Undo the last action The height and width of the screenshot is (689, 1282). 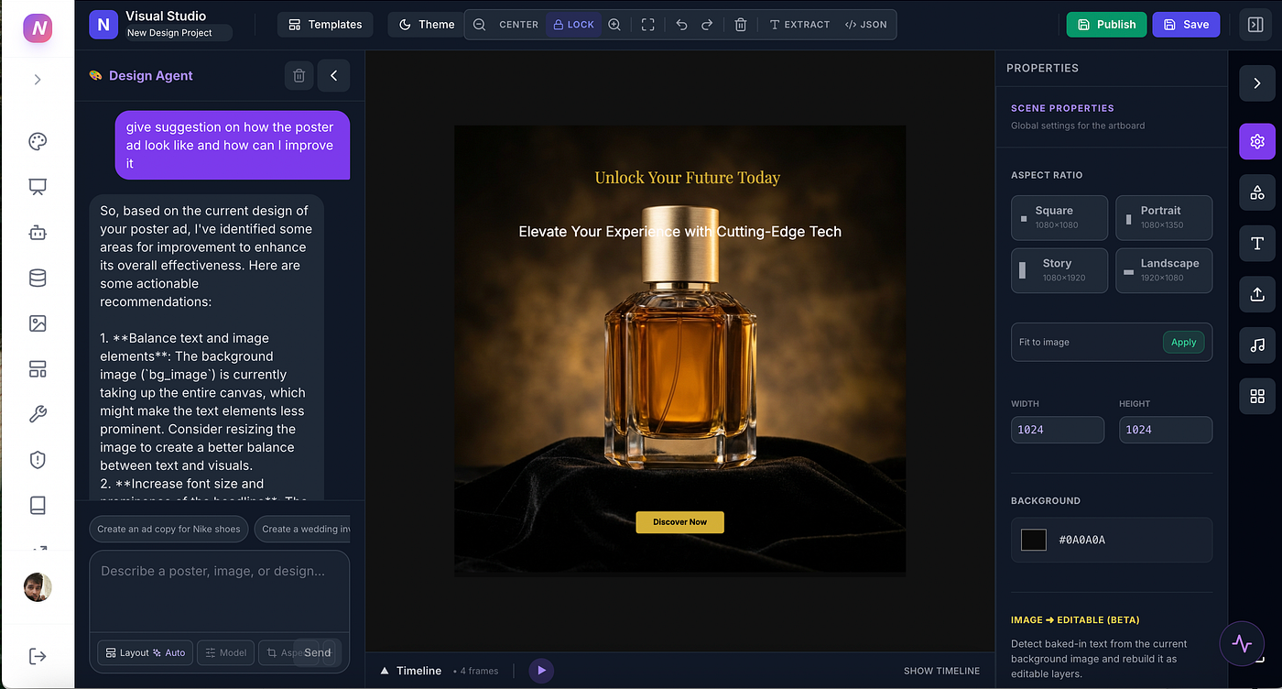[x=681, y=25]
